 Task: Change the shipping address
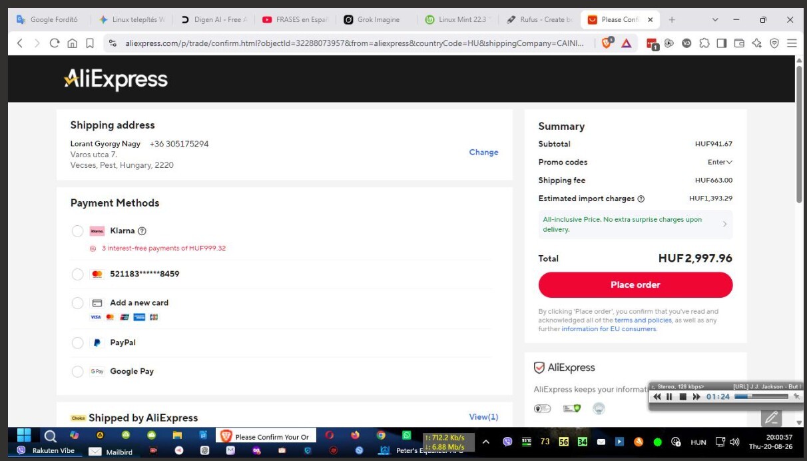point(483,153)
